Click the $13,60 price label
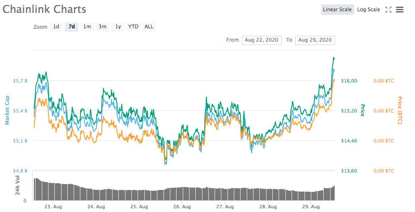This screenshot has width=415, height=212. click(349, 171)
